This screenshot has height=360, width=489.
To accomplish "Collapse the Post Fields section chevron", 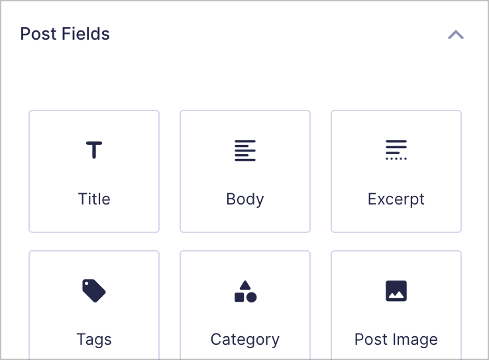I will point(456,34).
